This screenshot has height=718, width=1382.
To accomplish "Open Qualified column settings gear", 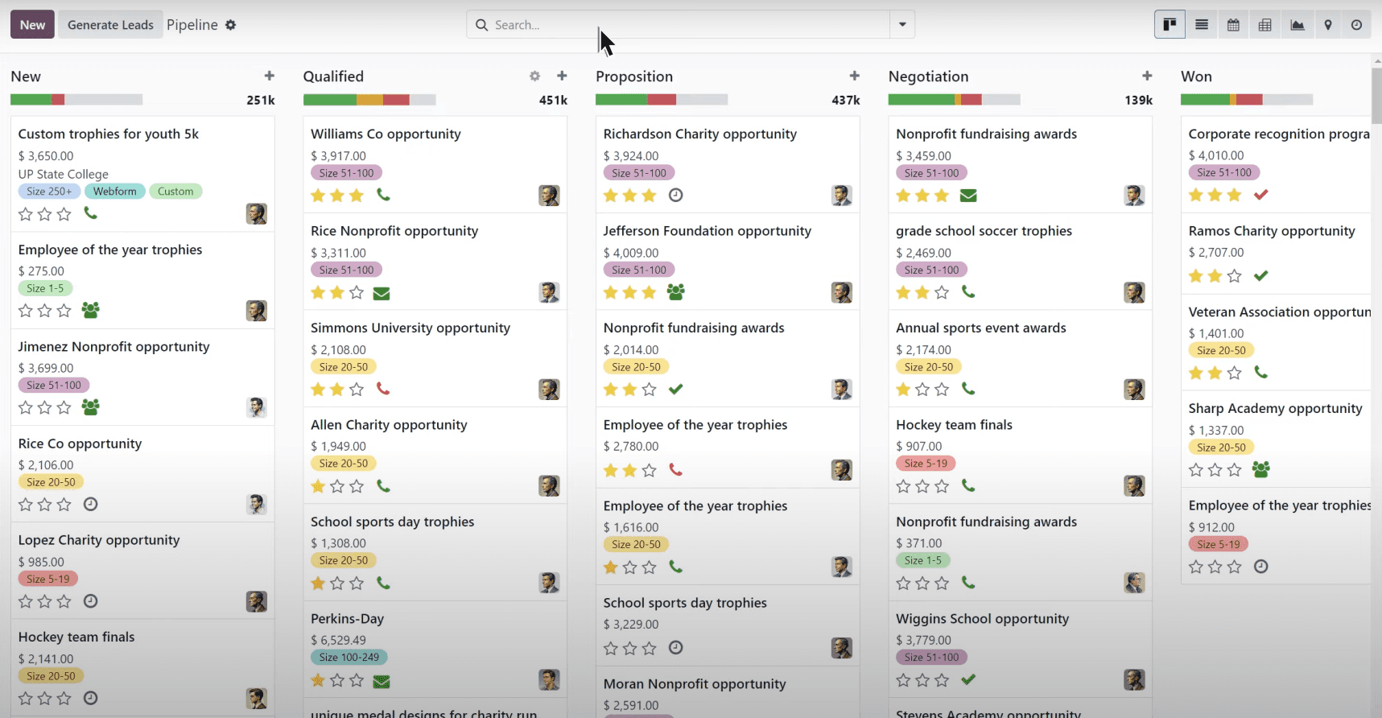I will (534, 76).
